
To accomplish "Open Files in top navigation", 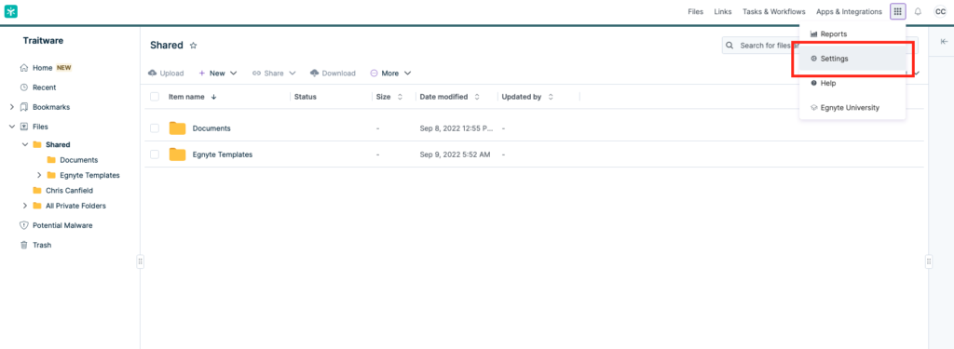I will (695, 11).
